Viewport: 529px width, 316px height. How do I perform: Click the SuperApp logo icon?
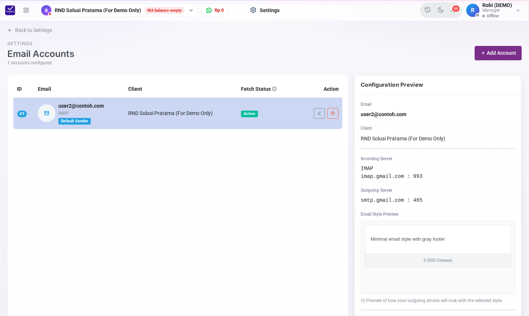click(10, 10)
